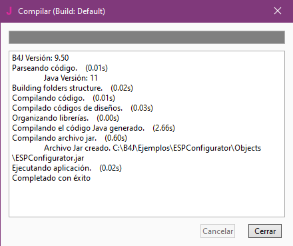The width and height of the screenshot is (293, 246).
Task: Click the 'Compilando código.' log entry
Action: (x=63, y=98)
